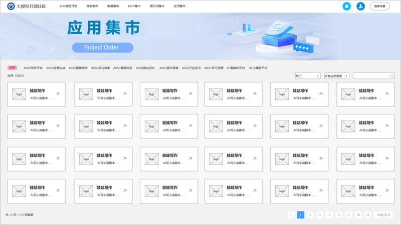Click the user profile icon in header
Image resolution: width=401 pixels, height=225 pixels.
pos(360,6)
